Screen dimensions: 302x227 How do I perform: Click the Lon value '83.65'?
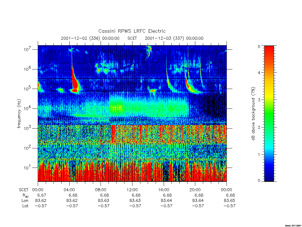click(229, 201)
